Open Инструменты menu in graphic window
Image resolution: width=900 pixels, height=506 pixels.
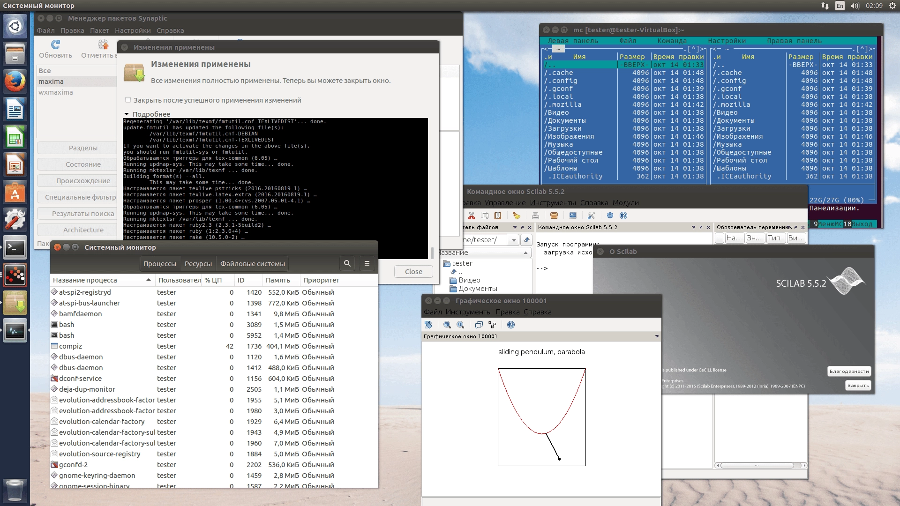pyautogui.click(x=469, y=312)
